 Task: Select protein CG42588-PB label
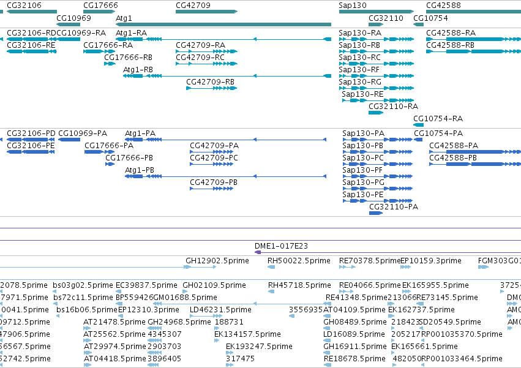(x=453, y=158)
